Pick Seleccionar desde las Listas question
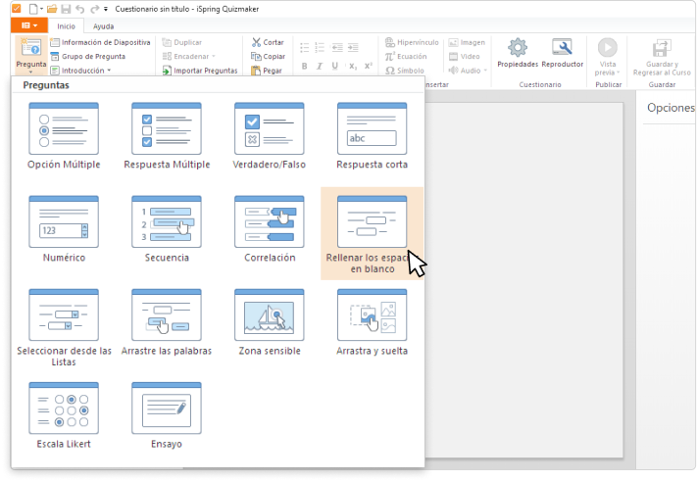Image resolution: width=697 pixels, height=481 pixels. pos(64,328)
